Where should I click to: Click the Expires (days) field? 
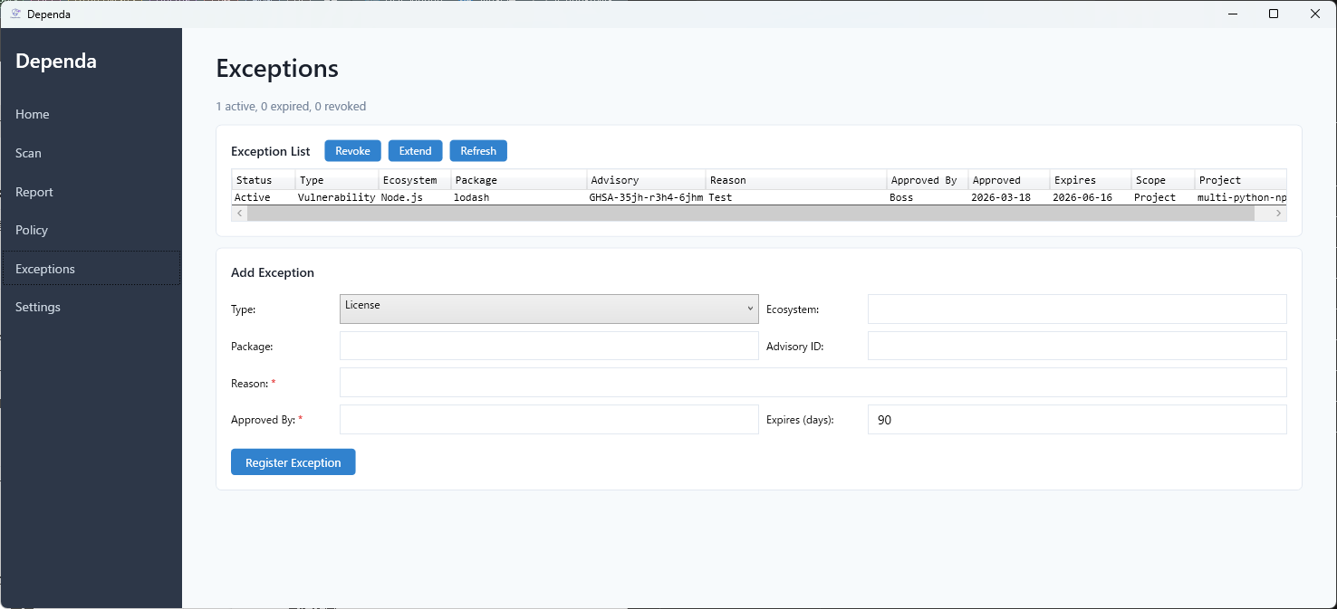click(1076, 420)
